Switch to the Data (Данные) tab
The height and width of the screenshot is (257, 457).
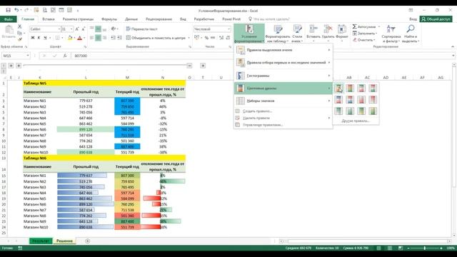tap(131, 19)
